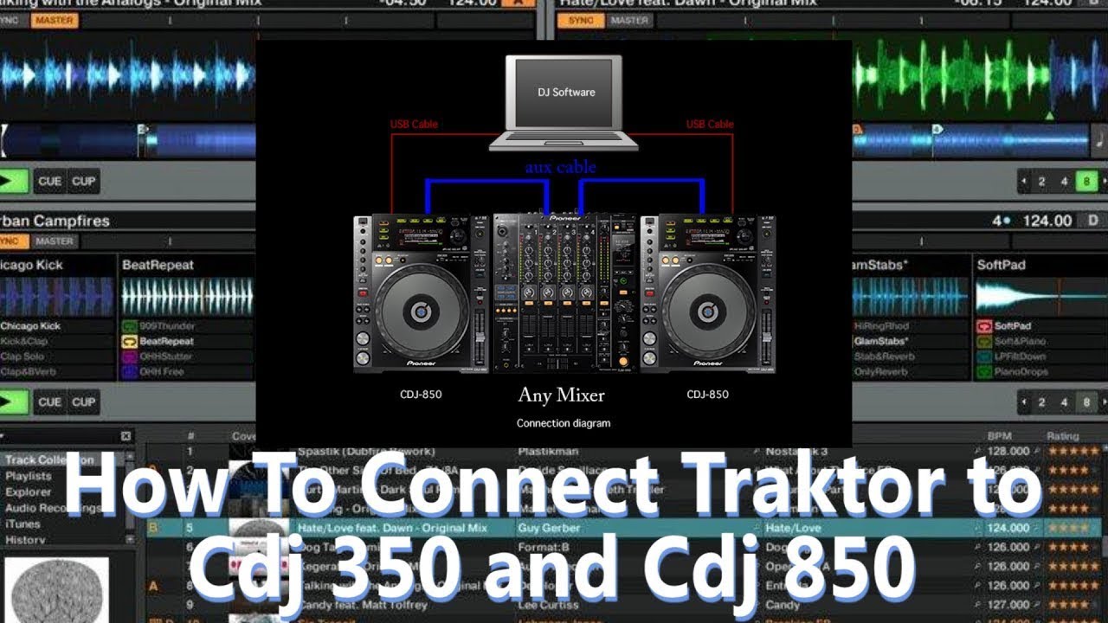Toggle SYNC on the Hate/Love deck
The width and height of the screenshot is (1108, 623).
pyautogui.click(x=581, y=21)
